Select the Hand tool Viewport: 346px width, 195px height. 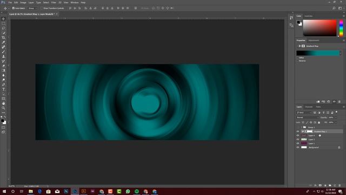(x=3, y=103)
